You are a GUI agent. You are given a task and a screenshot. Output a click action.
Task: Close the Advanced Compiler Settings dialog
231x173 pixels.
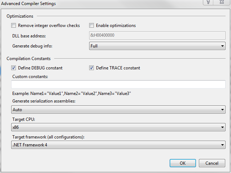pyautogui.click(x=222, y=3)
